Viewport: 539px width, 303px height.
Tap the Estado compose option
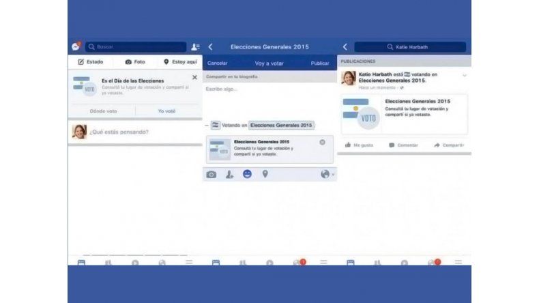pos(91,62)
